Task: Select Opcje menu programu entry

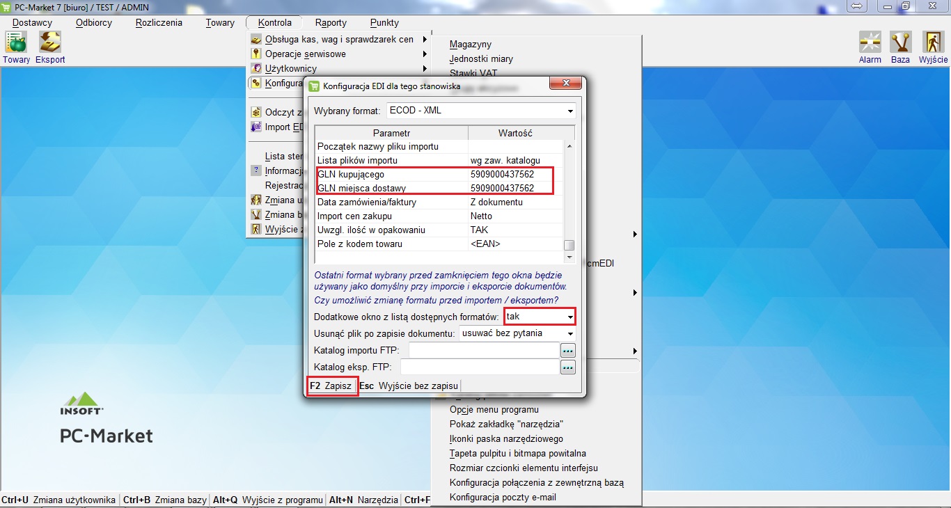Action: [494, 410]
